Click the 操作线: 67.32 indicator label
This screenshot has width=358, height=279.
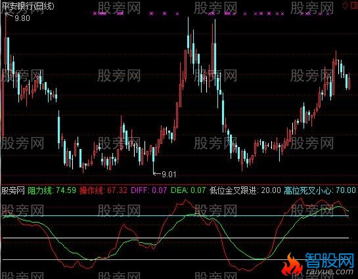(103, 190)
